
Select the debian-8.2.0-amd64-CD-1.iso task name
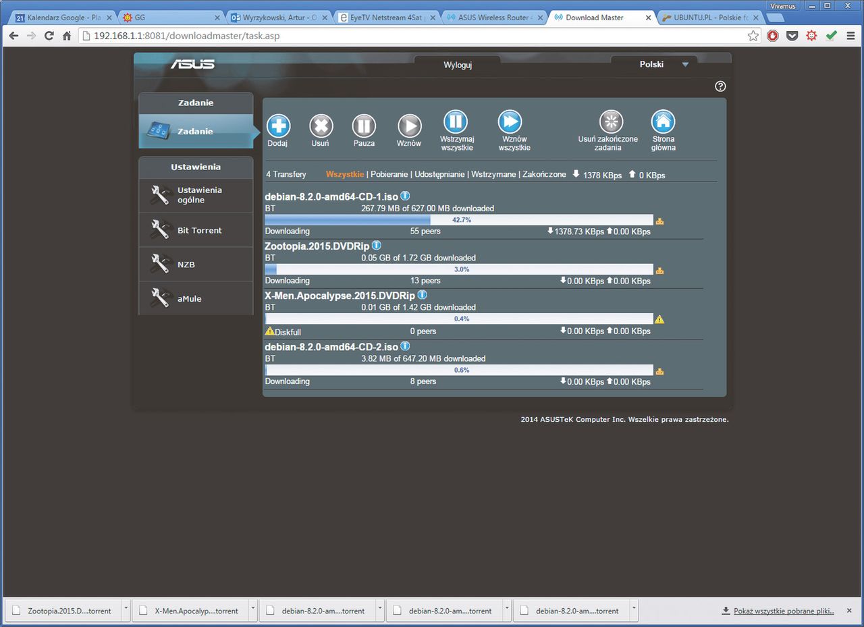pyautogui.click(x=331, y=196)
